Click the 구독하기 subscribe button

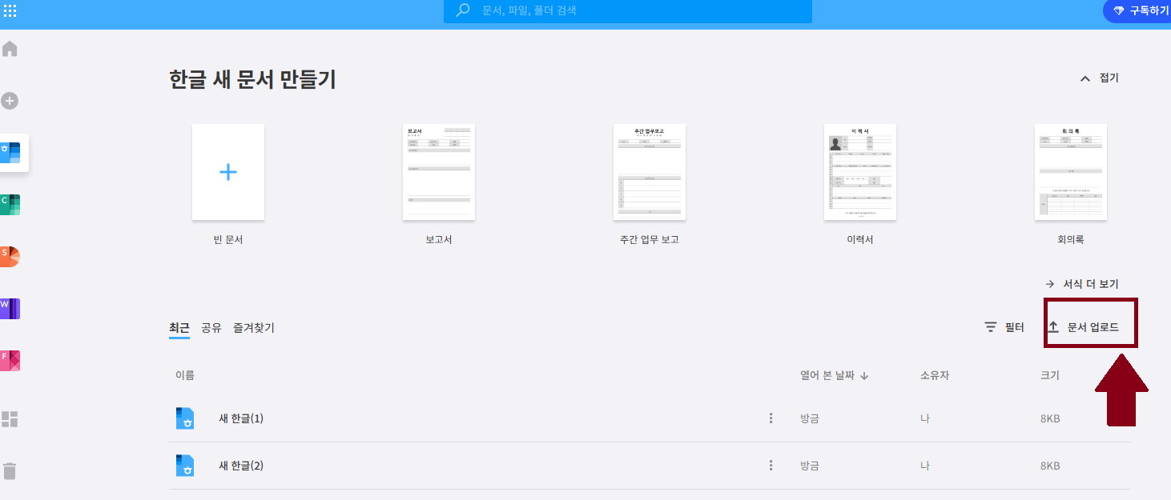pos(1141,11)
